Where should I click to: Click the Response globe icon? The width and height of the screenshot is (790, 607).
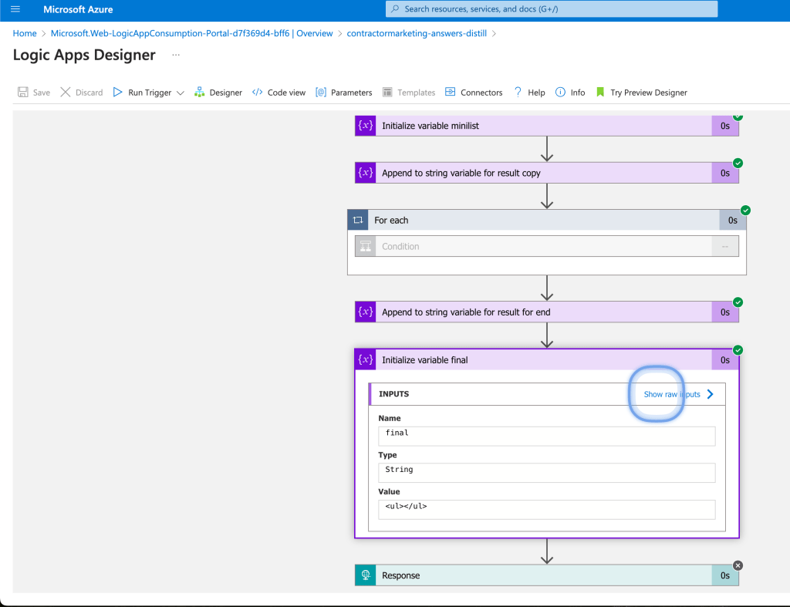[365, 575]
